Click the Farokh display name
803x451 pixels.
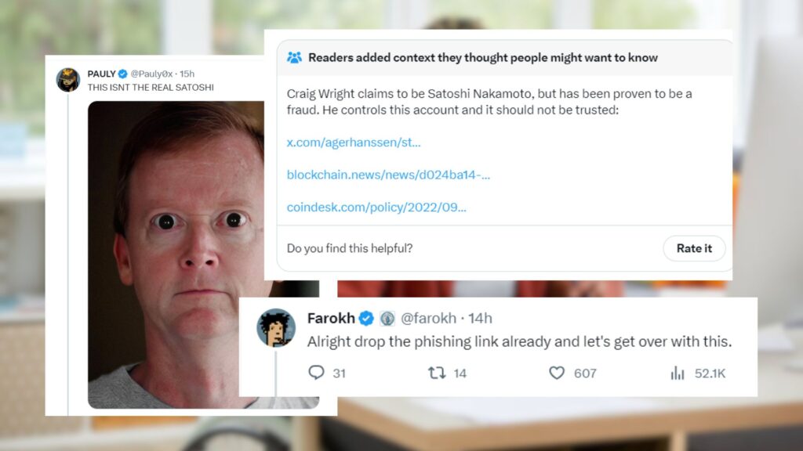click(331, 318)
